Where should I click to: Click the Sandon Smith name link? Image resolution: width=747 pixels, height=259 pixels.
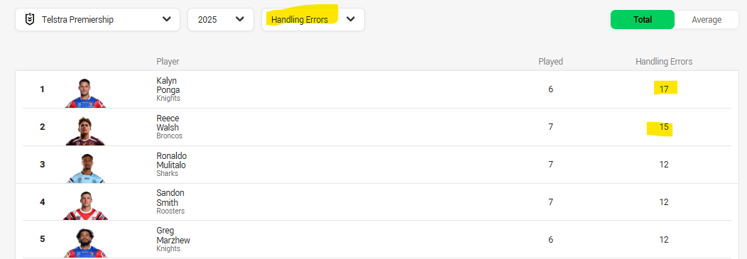coord(170,197)
